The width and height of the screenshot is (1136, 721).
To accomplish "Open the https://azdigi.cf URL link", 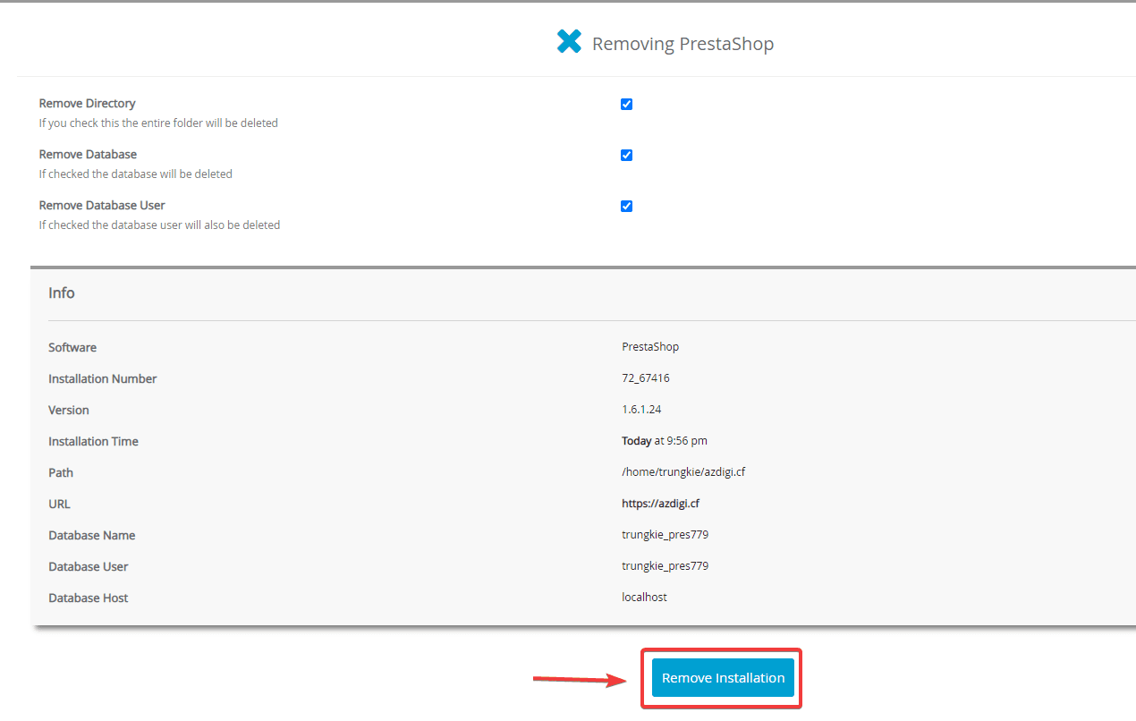I will [660, 504].
